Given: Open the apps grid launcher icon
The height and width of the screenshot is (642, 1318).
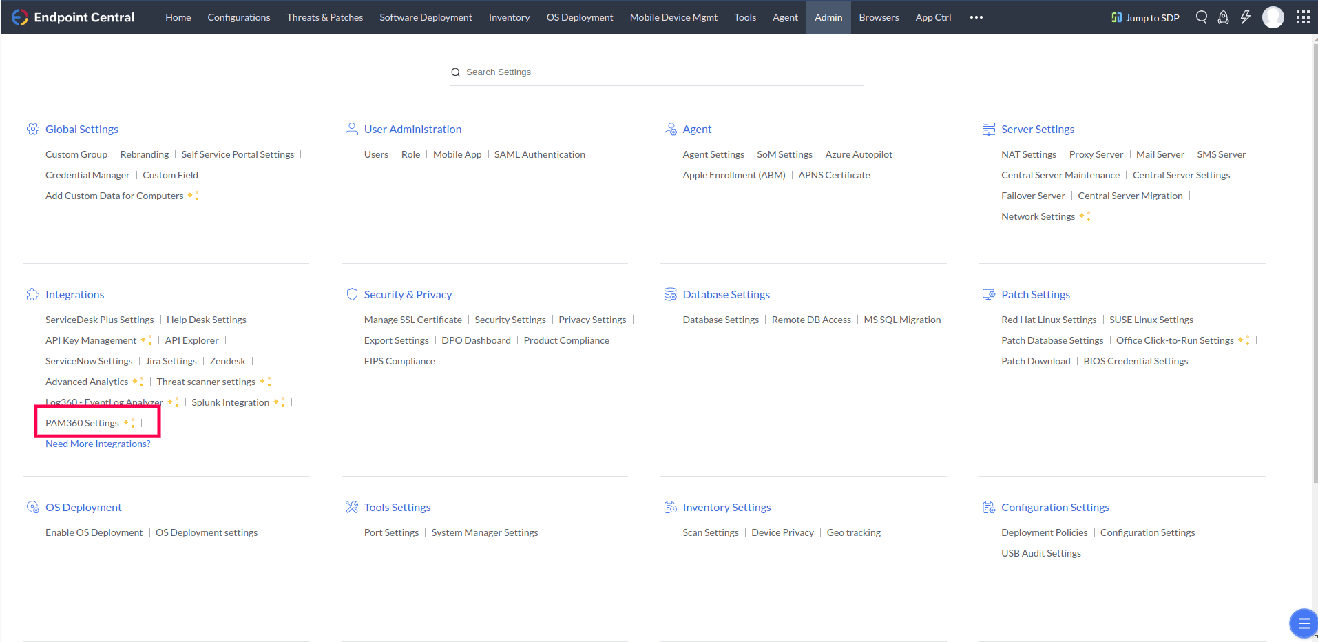Looking at the screenshot, I should pyautogui.click(x=1303, y=17).
